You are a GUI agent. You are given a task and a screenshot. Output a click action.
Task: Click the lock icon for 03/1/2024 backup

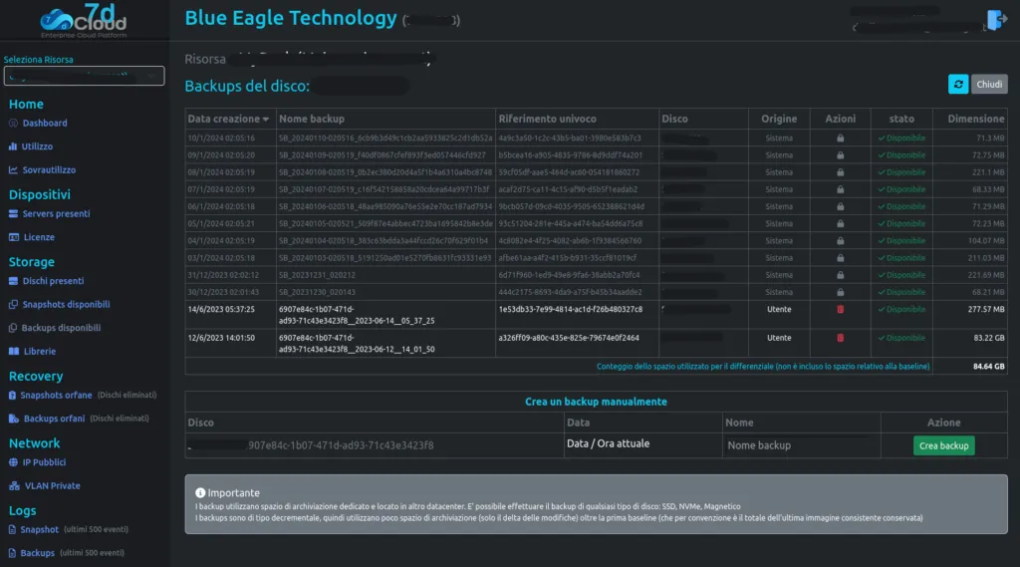pos(840,258)
